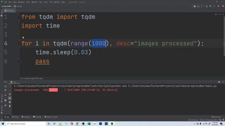Viewport: 225px width, 126px height.
Task: Open the Terminal tool window tab
Action: [37, 117]
